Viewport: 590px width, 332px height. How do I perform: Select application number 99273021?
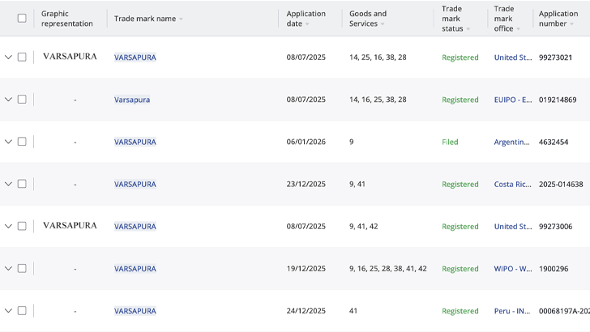click(555, 57)
